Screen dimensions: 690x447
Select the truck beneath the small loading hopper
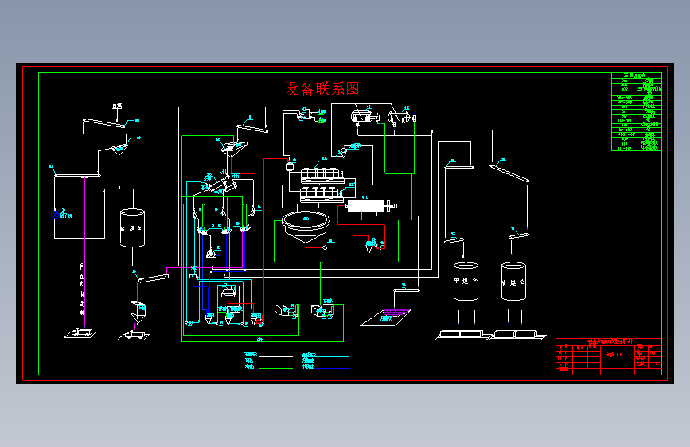pos(134,336)
